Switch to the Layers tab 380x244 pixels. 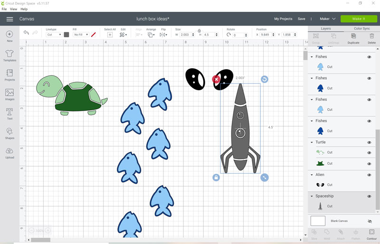pyautogui.click(x=326, y=28)
